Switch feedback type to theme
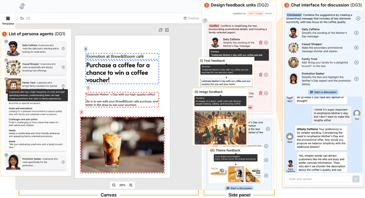This screenshot has height=198, width=365. point(268,13)
